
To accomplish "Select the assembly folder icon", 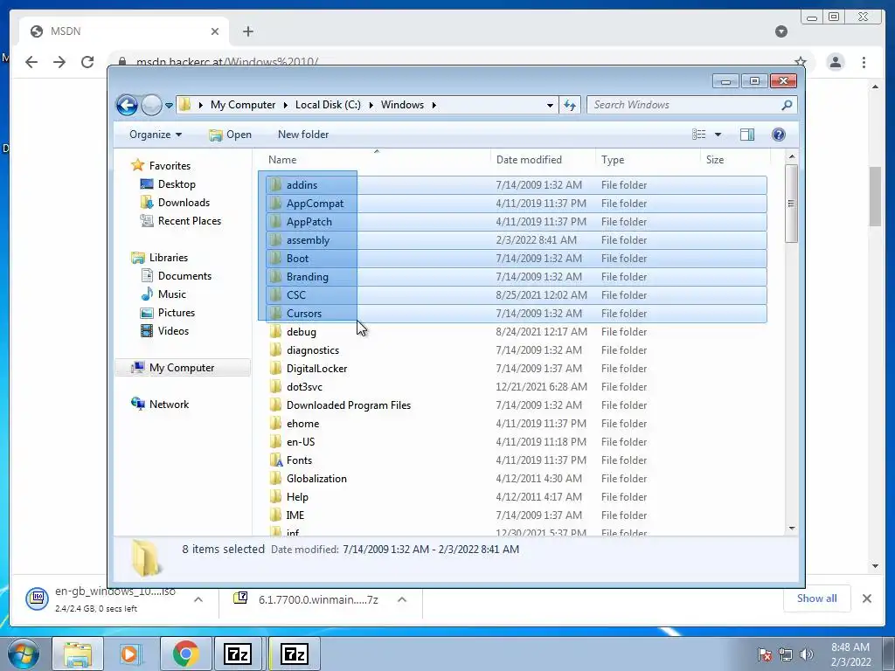I will [x=275, y=240].
